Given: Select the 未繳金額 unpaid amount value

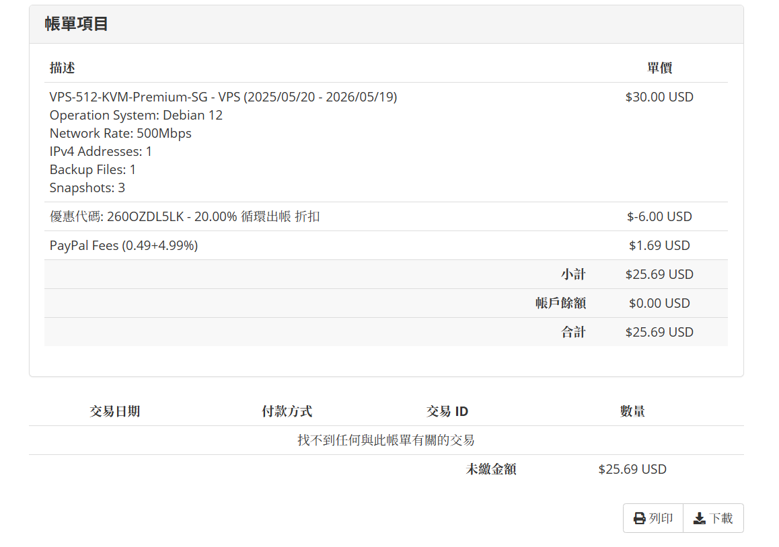Looking at the screenshot, I should click(632, 468).
